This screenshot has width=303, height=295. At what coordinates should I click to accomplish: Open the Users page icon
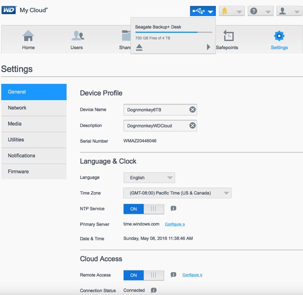click(x=77, y=36)
